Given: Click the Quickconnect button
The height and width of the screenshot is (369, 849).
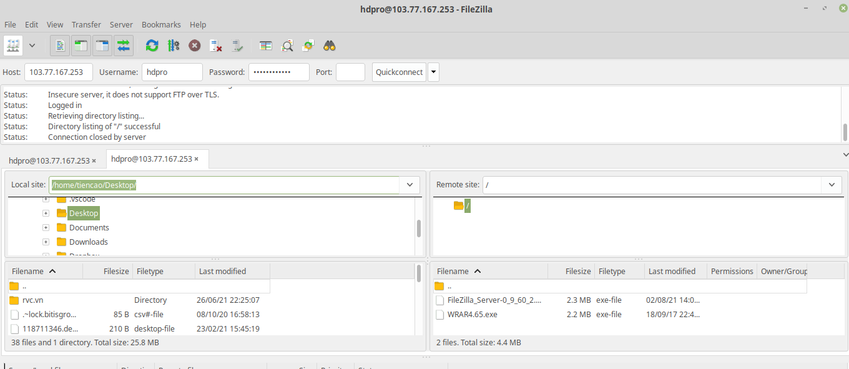Looking at the screenshot, I should coord(399,72).
